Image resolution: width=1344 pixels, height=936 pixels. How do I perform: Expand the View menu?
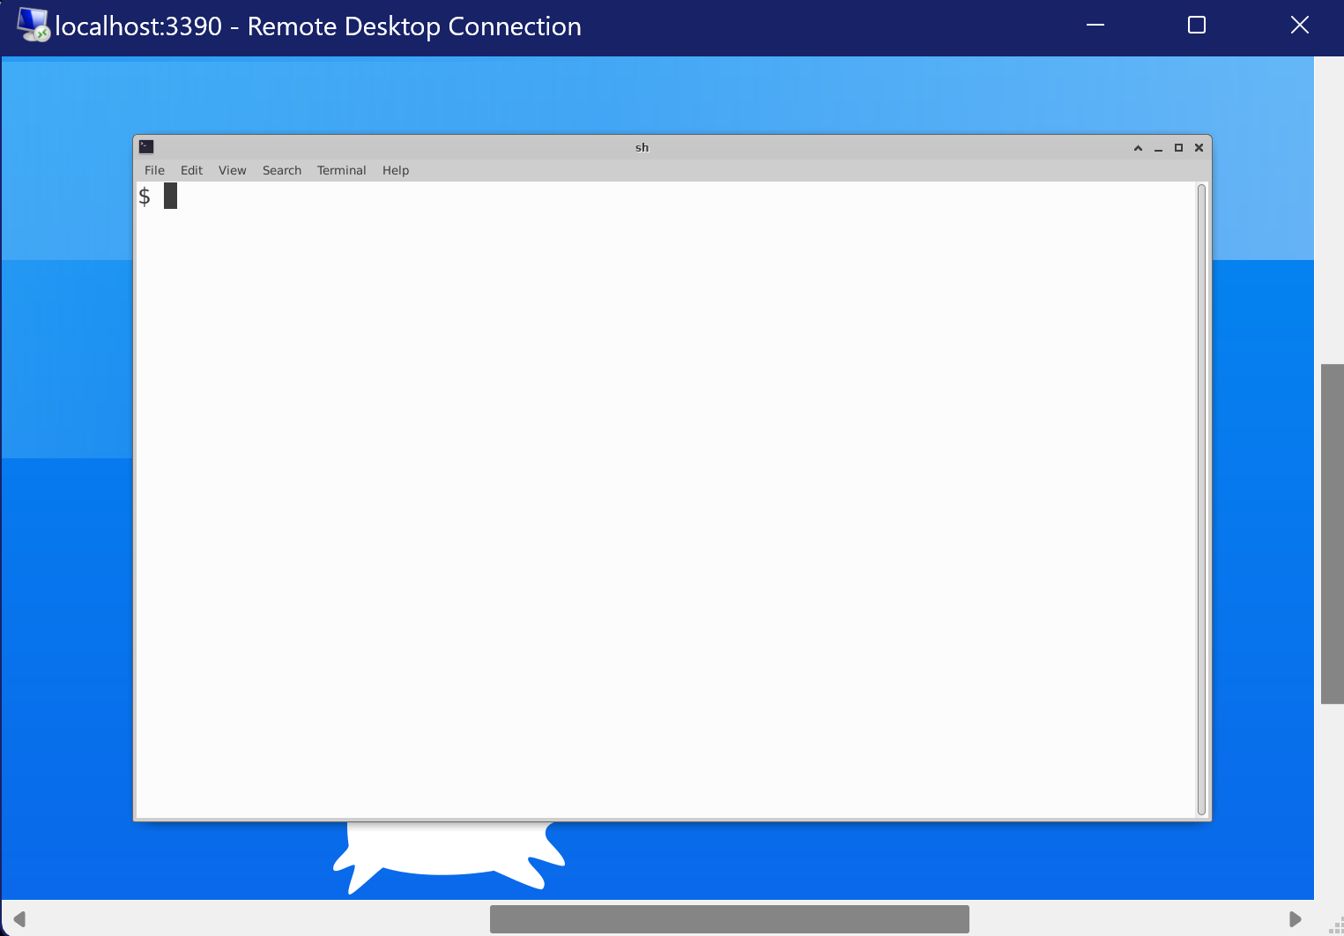(232, 170)
